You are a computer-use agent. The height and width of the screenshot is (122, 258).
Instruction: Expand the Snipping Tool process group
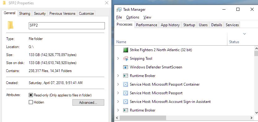[x=118, y=59]
